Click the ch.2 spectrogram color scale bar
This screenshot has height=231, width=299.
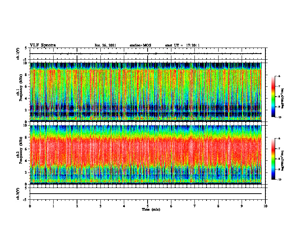(273, 159)
